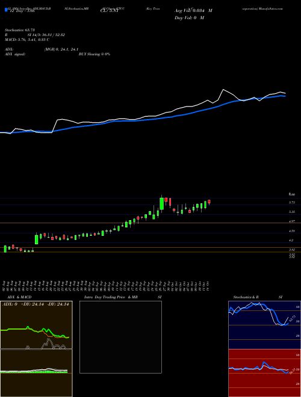
Task: Click the SI 14/3: 36.31 / 52.32 readout
Action: pos(46,35)
